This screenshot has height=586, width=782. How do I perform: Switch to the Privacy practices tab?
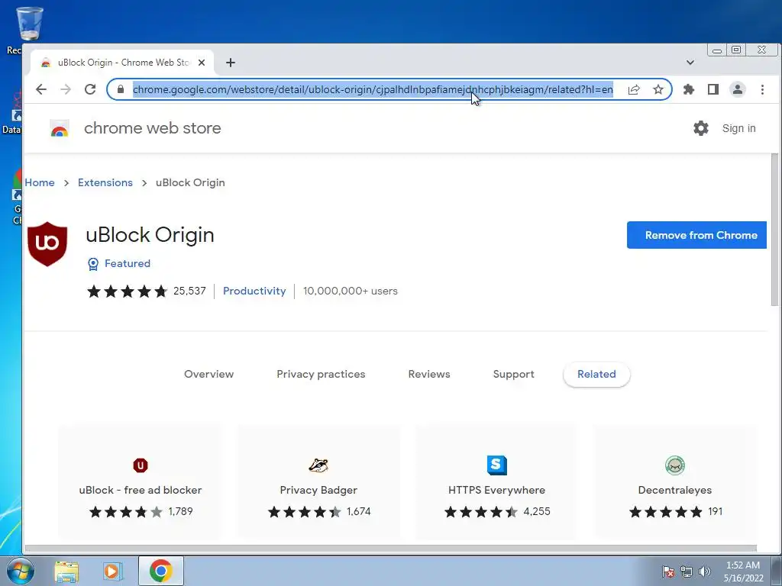pyautogui.click(x=321, y=374)
